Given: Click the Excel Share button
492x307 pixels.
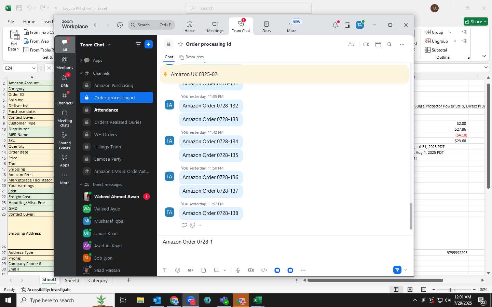Looking at the screenshot, I should click(x=476, y=21).
